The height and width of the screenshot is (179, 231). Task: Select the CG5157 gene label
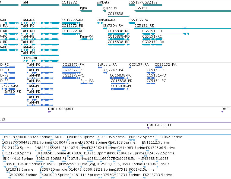(135, 2)
